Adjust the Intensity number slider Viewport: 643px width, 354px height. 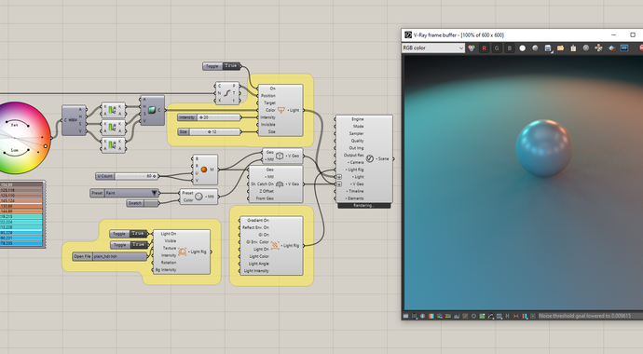pyautogui.click(x=209, y=117)
